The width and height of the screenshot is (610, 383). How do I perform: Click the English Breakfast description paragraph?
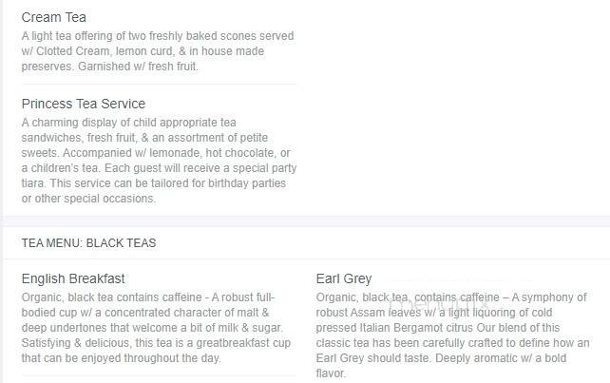156,328
